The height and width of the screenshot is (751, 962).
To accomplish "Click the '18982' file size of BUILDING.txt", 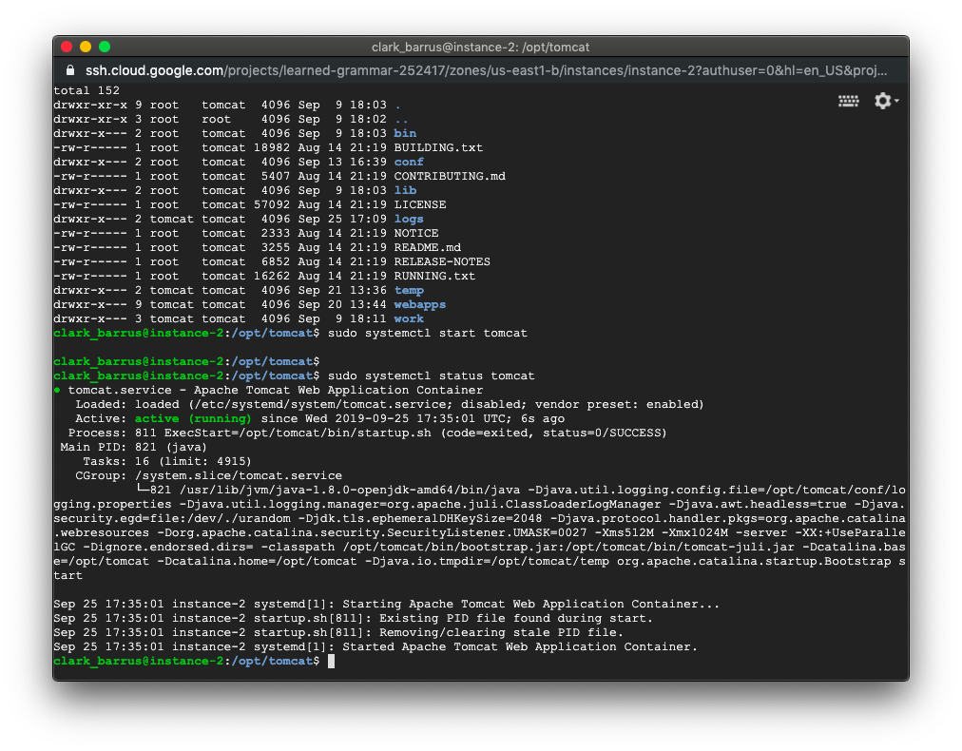I will (272, 148).
